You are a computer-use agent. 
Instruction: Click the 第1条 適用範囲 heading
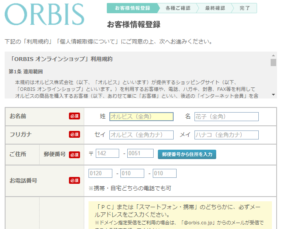click(x=26, y=72)
